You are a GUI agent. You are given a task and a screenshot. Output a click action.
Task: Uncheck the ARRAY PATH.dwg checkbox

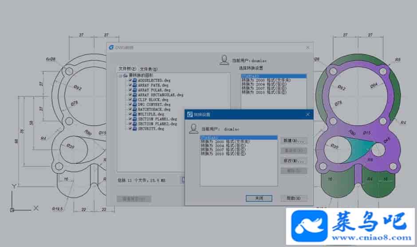(x=130, y=85)
